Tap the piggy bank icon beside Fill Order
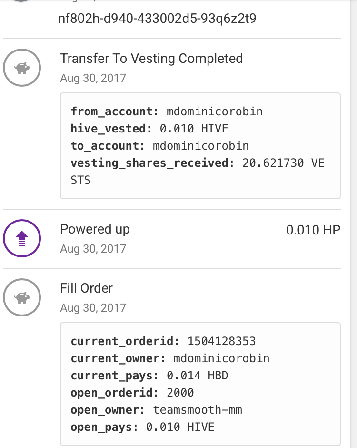The image size is (357, 448). (22, 298)
